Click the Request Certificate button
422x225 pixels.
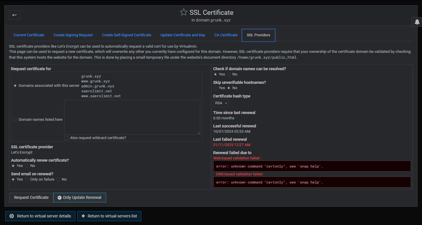coord(31,197)
